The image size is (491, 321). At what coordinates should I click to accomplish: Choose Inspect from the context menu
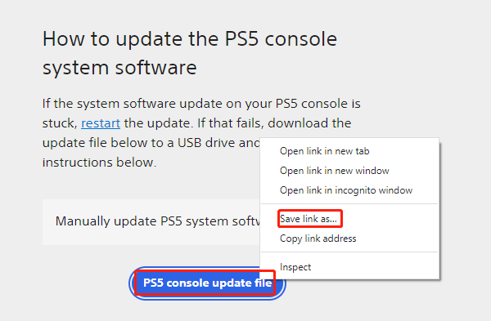pos(295,267)
